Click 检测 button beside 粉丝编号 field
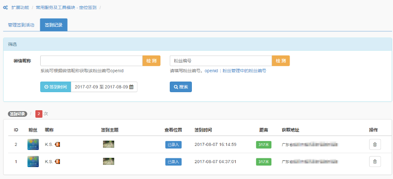The height and width of the screenshot is (179, 393). pos(281,60)
